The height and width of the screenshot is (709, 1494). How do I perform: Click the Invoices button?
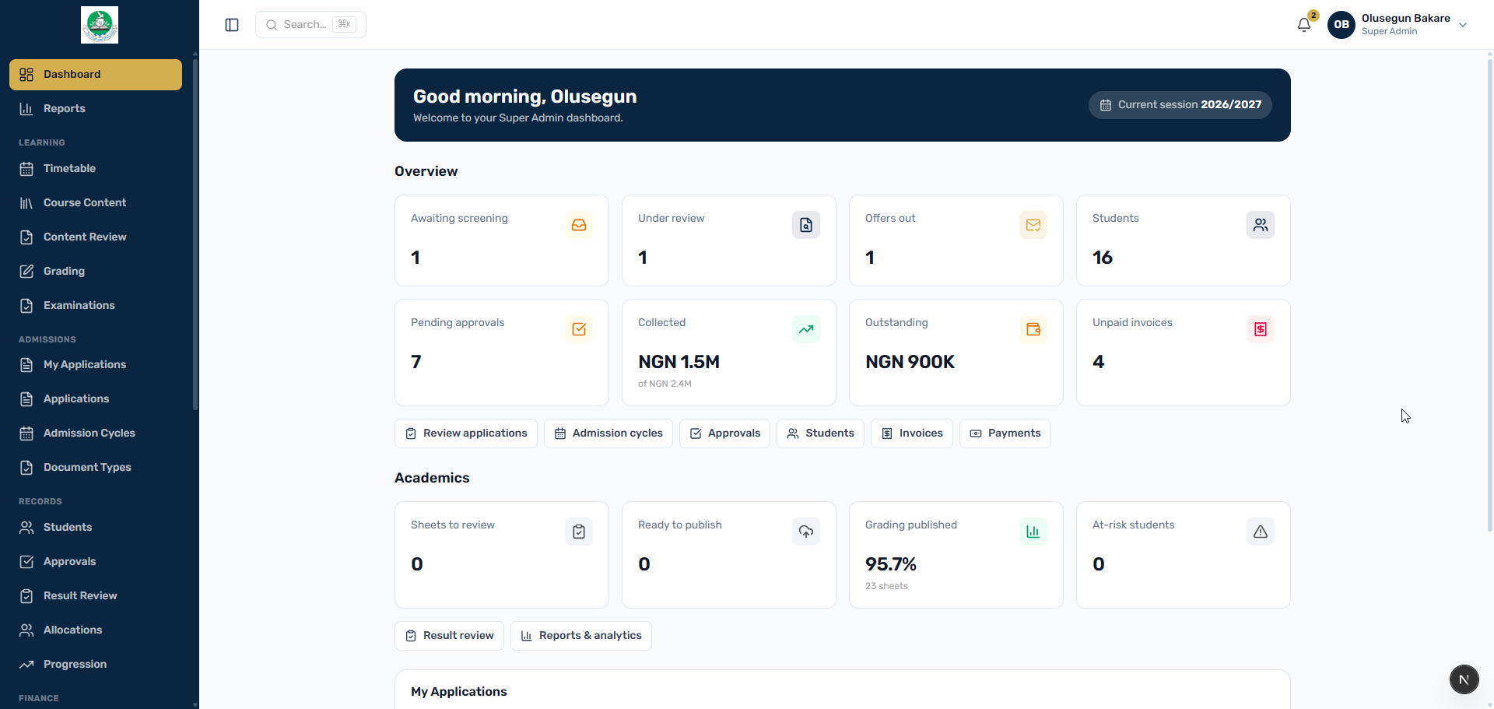coord(912,433)
